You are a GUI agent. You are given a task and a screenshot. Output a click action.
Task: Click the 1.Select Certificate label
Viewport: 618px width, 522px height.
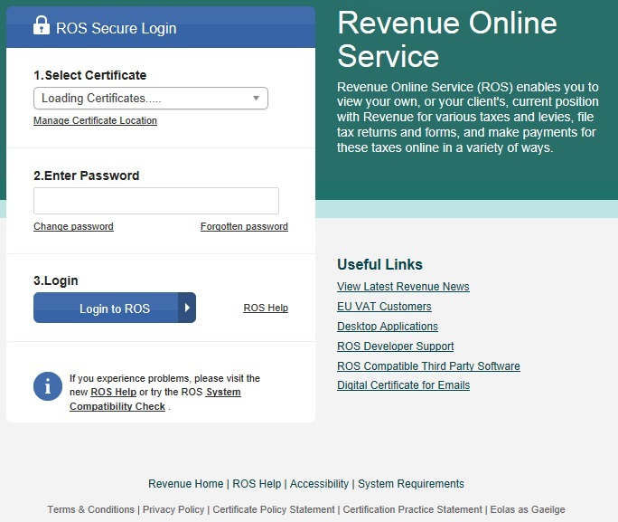pyautogui.click(x=89, y=75)
